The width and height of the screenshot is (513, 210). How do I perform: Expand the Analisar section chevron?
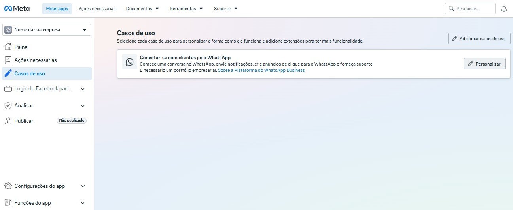83,105
